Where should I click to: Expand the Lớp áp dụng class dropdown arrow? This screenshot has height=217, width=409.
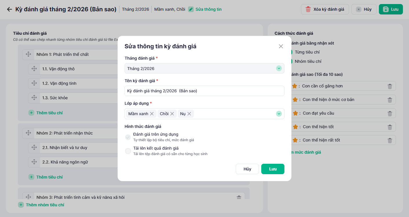(x=279, y=114)
